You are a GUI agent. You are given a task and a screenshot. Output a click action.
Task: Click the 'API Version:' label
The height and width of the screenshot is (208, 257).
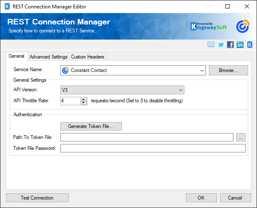coord(26,90)
